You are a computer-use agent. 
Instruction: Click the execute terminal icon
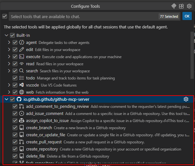tap(22, 57)
